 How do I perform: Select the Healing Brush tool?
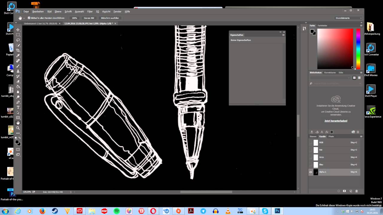(x=18, y=61)
